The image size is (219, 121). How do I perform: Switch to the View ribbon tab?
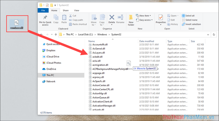[x=77, y=10]
